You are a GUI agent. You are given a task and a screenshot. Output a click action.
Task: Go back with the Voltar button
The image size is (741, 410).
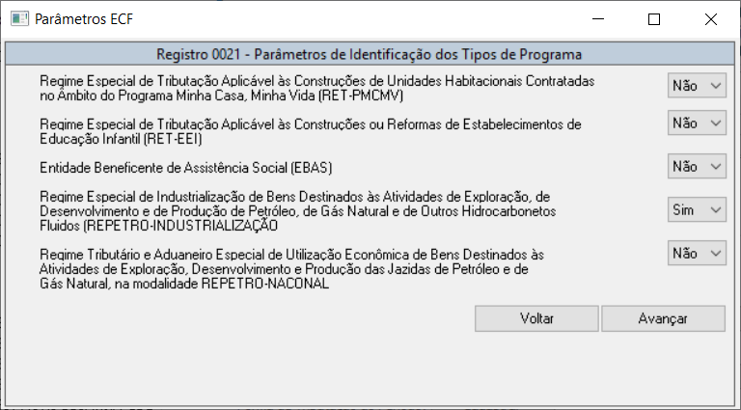coord(536,318)
